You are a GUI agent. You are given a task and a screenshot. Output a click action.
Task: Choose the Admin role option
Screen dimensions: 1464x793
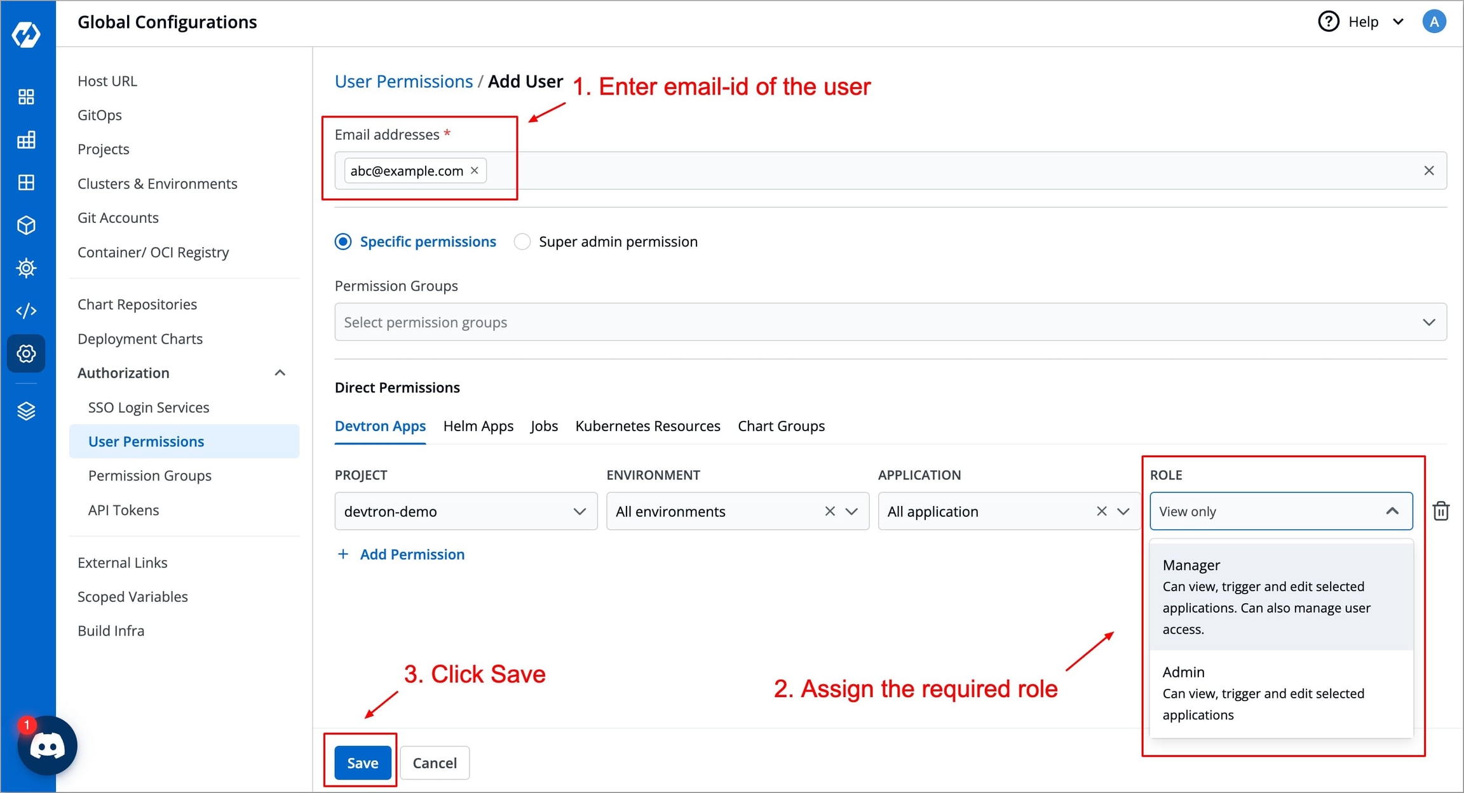click(x=1282, y=693)
